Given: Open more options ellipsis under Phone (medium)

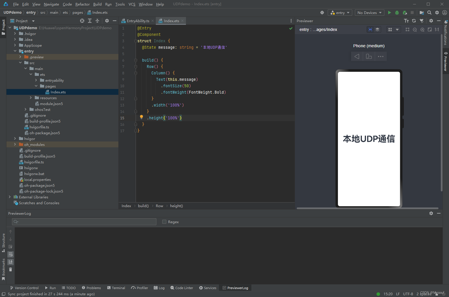Looking at the screenshot, I should coord(381,56).
